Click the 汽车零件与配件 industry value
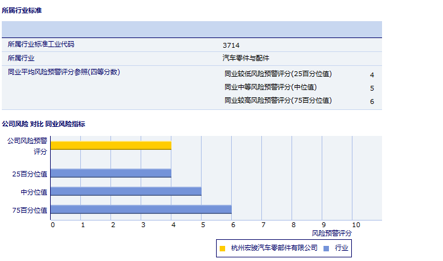Screen dimensions: 443x261 (246, 59)
